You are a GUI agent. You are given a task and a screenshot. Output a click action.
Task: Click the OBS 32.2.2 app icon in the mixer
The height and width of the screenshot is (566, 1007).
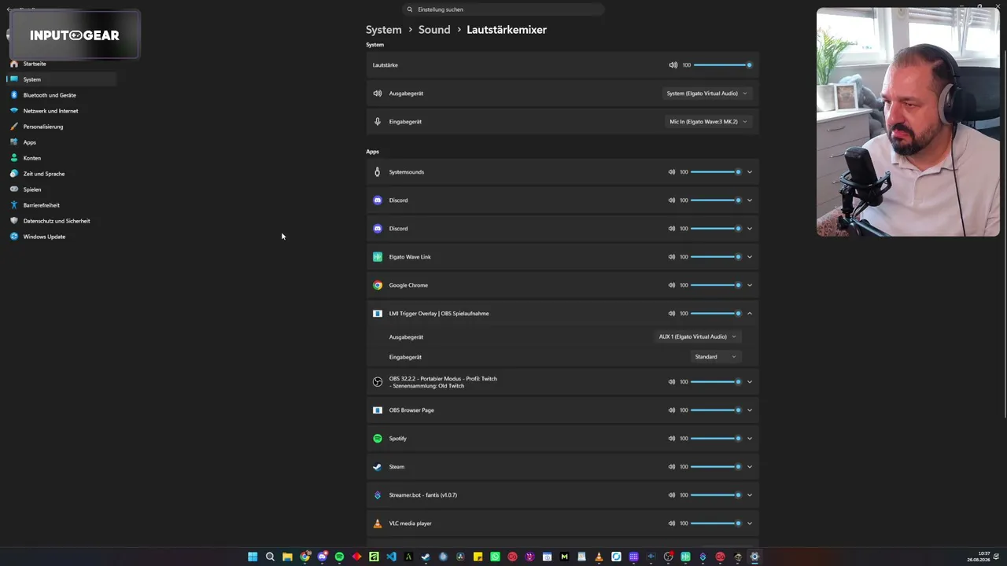378,382
